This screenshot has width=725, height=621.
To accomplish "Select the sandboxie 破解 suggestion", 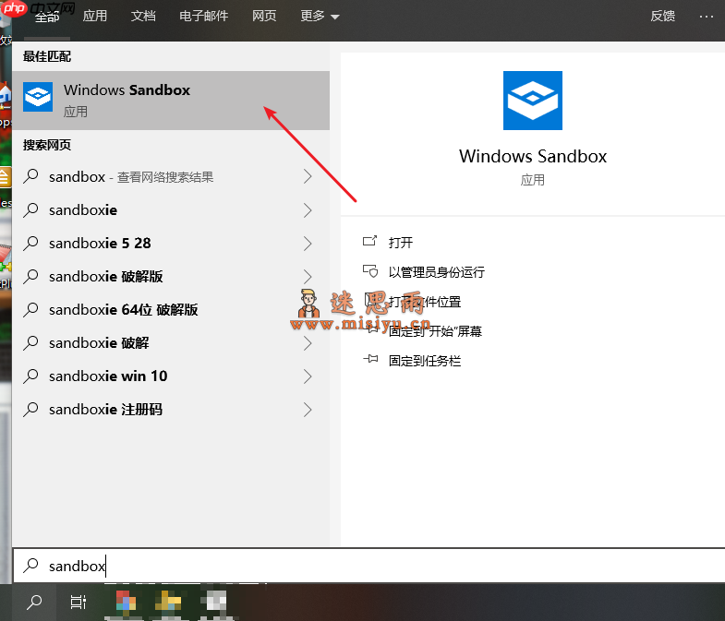I will click(x=171, y=343).
